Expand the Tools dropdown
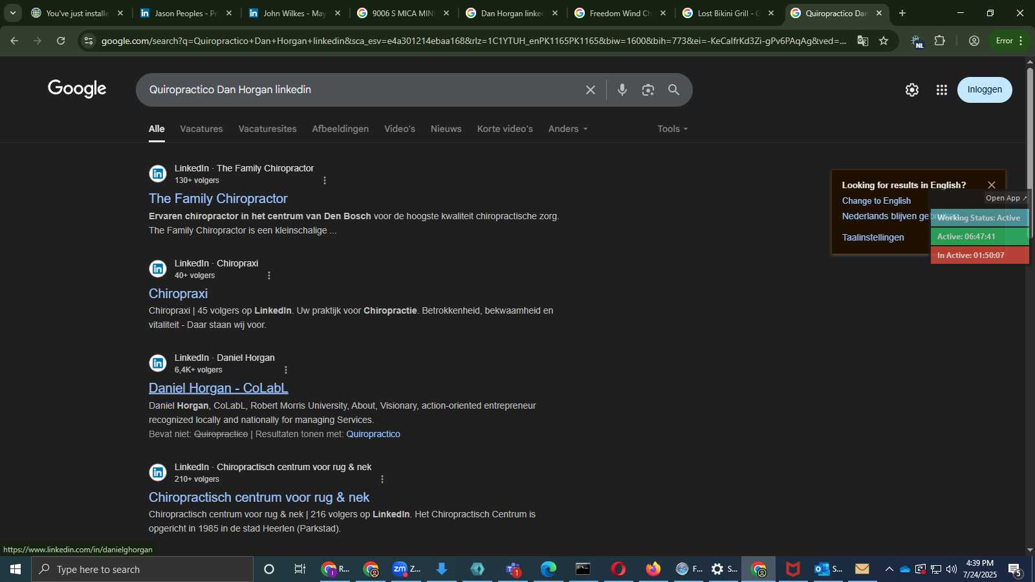This screenshot has height=582, width=1035. [673, 129]
